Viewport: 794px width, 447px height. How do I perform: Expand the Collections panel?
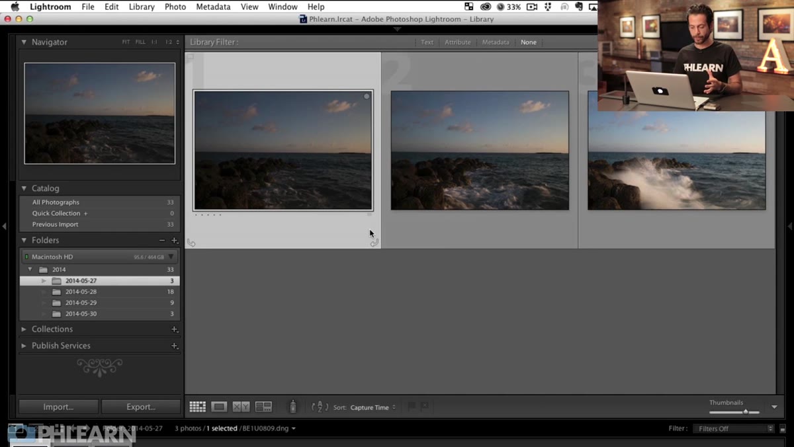[x=24, y=329]
